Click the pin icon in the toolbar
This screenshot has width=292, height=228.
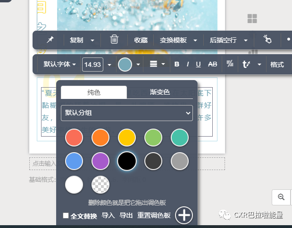(50, 40)
